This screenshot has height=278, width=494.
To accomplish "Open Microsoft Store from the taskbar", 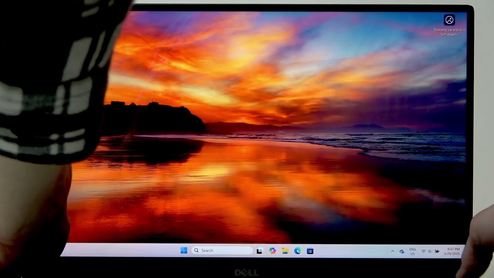I will (310, 251).
